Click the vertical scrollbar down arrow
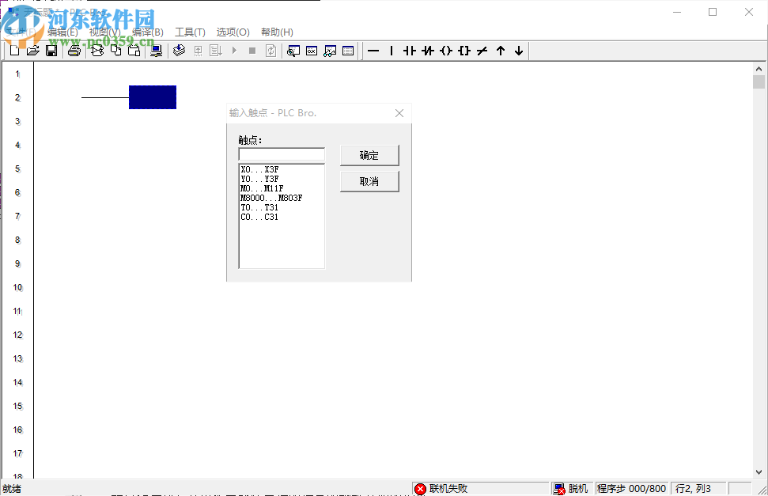 tap(759, 472)
